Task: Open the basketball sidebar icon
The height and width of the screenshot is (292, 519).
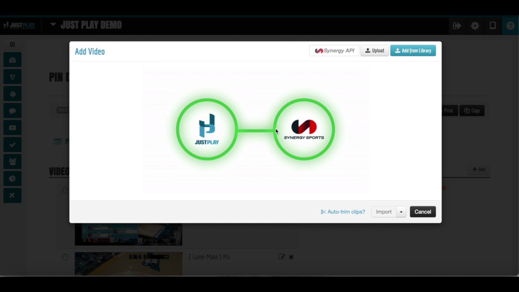Action: [13, 94]
